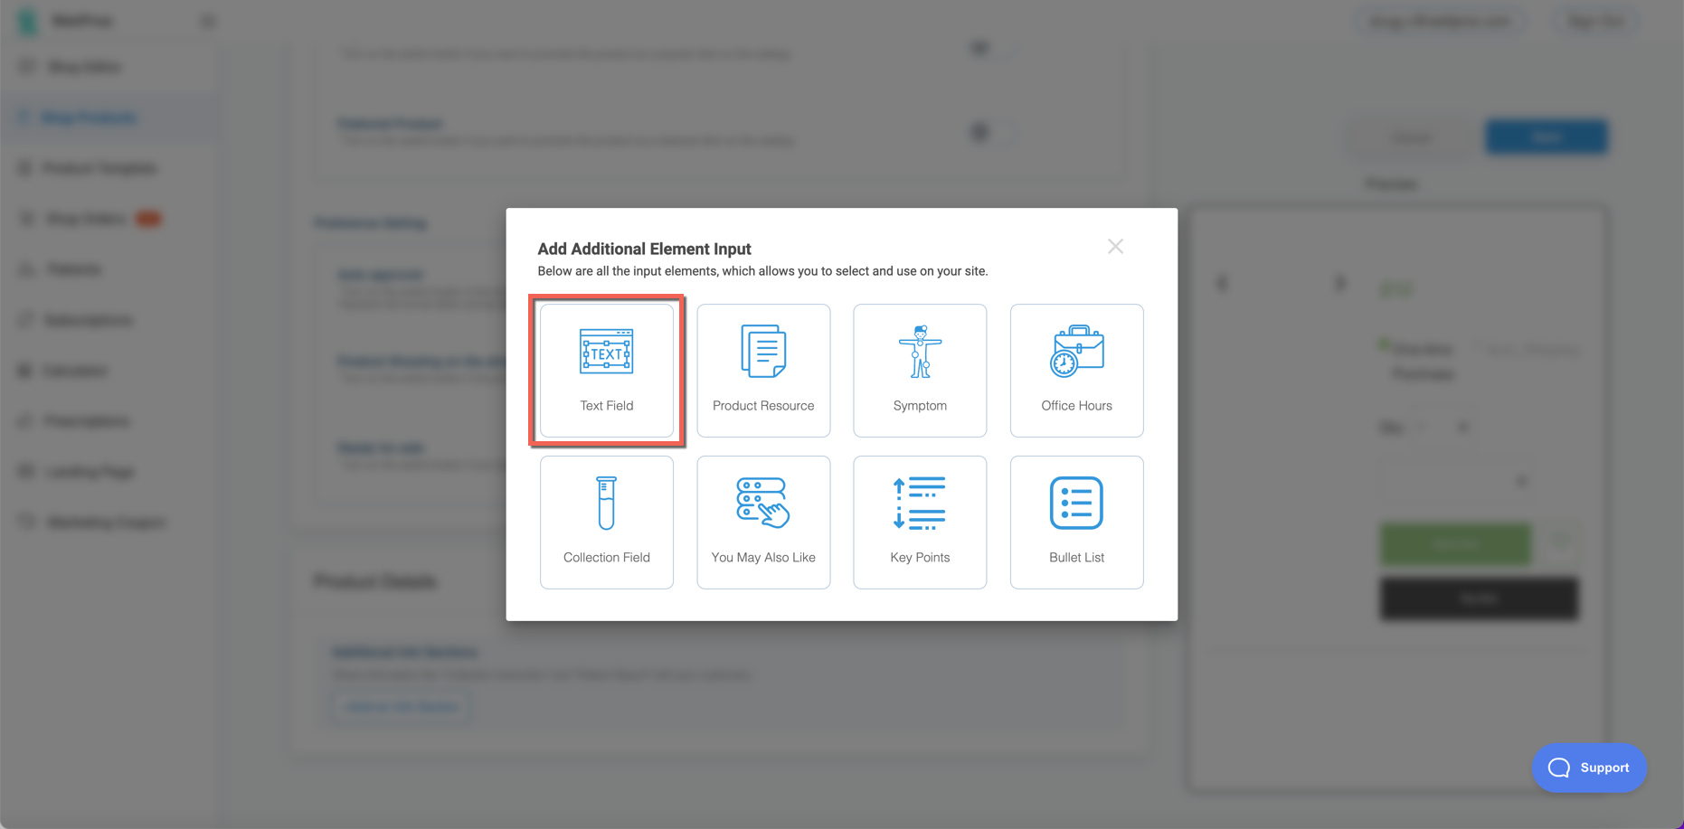The image size is (1684, 829).
Task: Select the Text Field element card
Action: 606,371
